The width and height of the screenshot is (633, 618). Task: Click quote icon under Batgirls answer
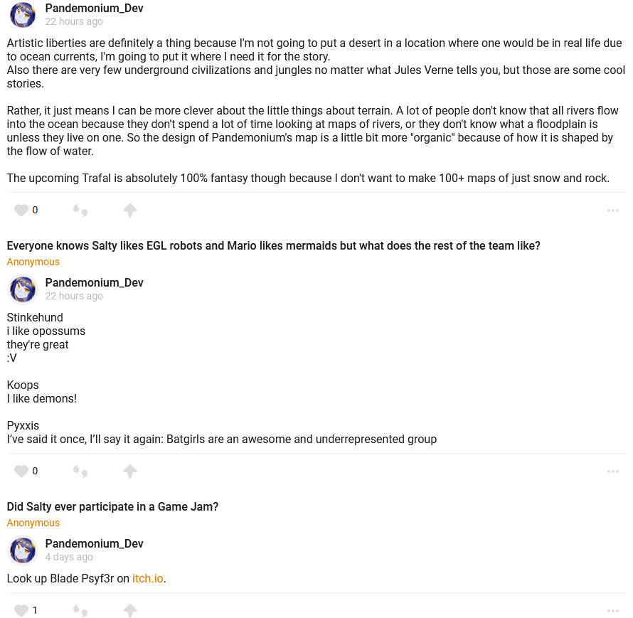click(x=80, y=471)
